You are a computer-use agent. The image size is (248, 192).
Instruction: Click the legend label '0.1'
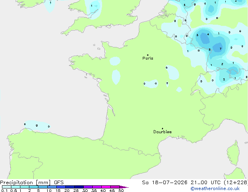pos(4,190)
